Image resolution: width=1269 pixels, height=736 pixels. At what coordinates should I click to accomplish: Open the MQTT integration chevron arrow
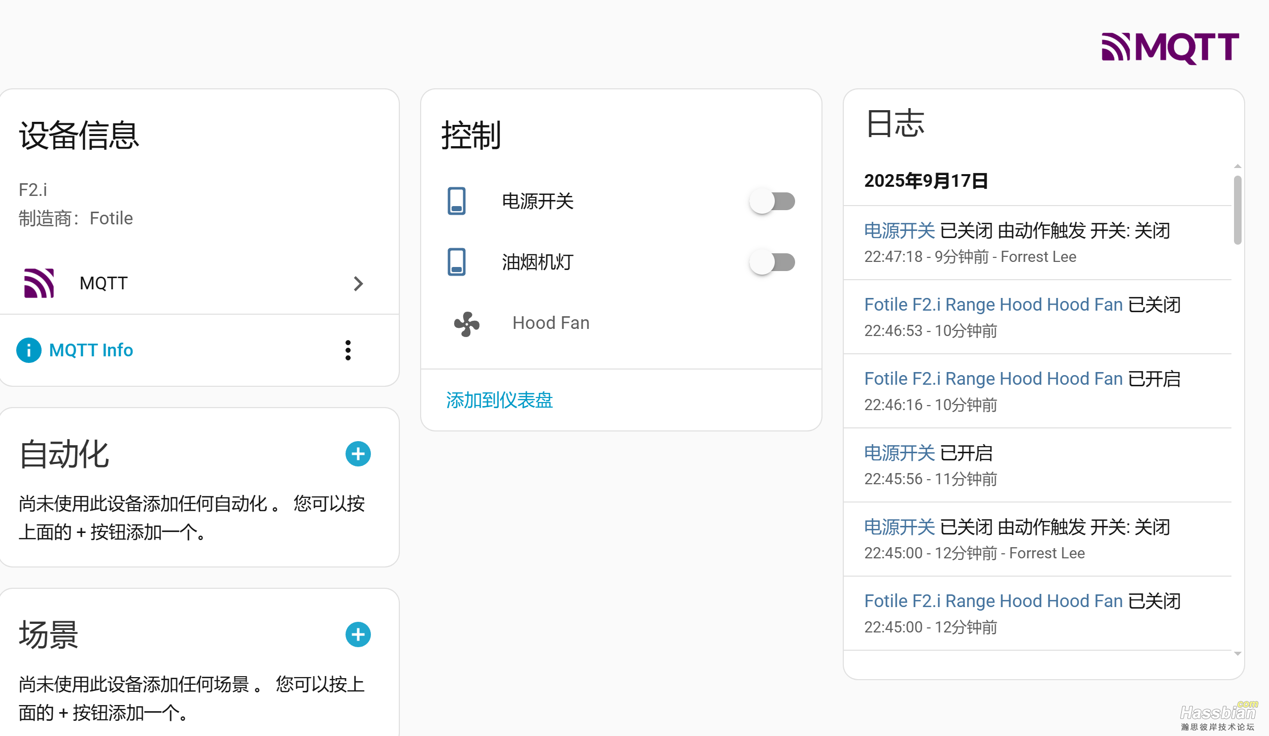(358, 284)
